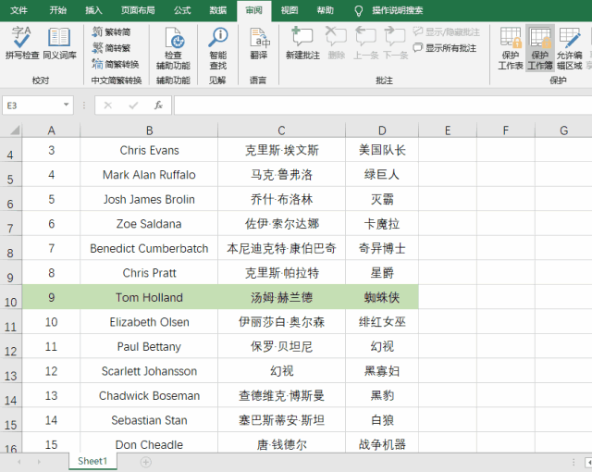Click the lightbulb 操作说明搜索 icon

pos(358,11)
